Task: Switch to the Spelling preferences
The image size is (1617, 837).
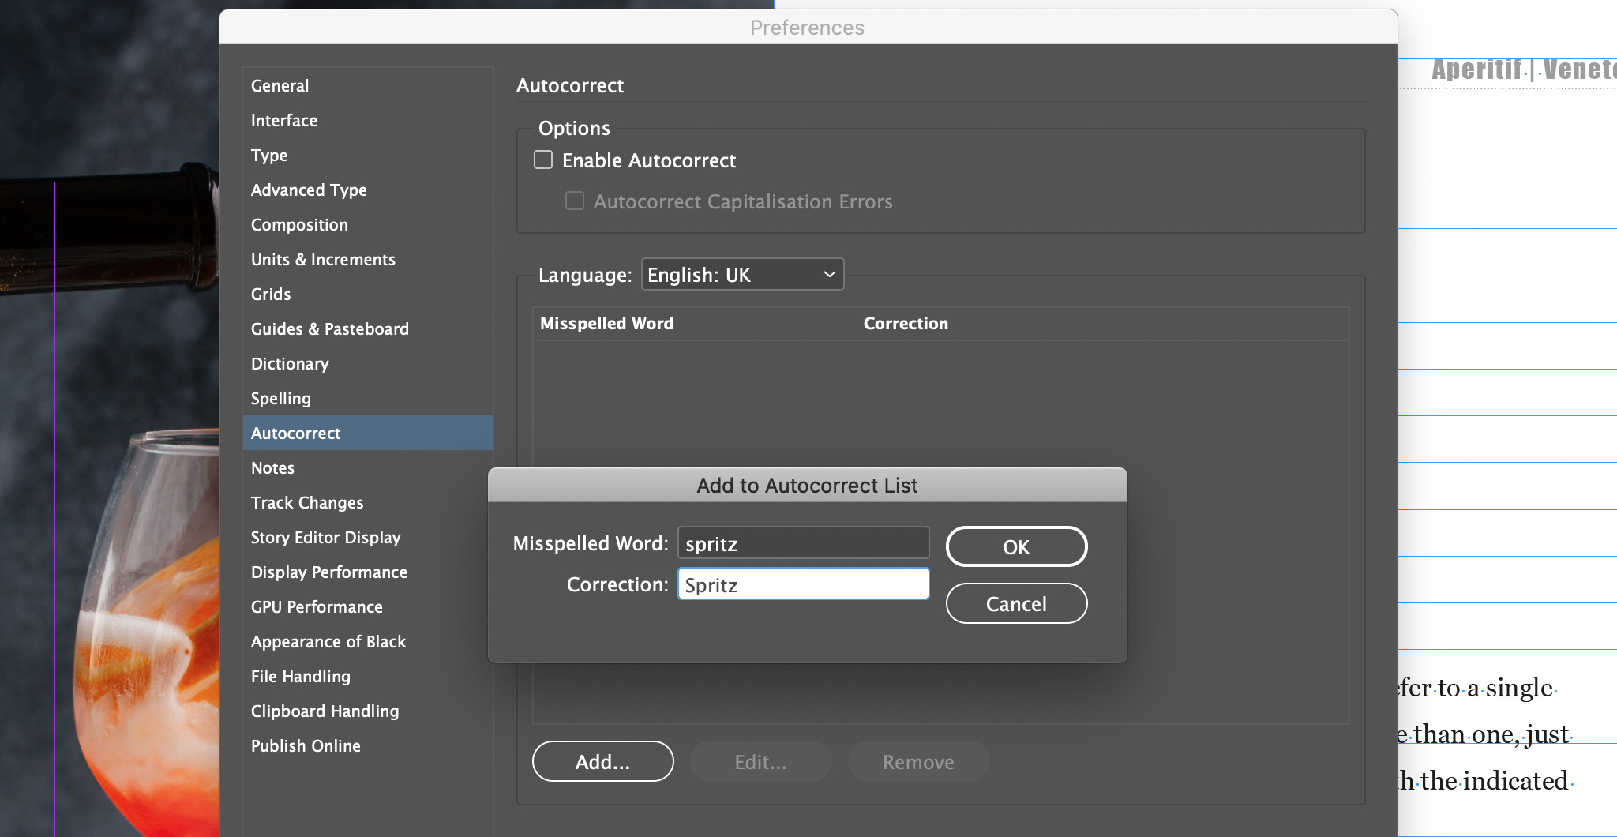Action: click(x=280, y=398)
